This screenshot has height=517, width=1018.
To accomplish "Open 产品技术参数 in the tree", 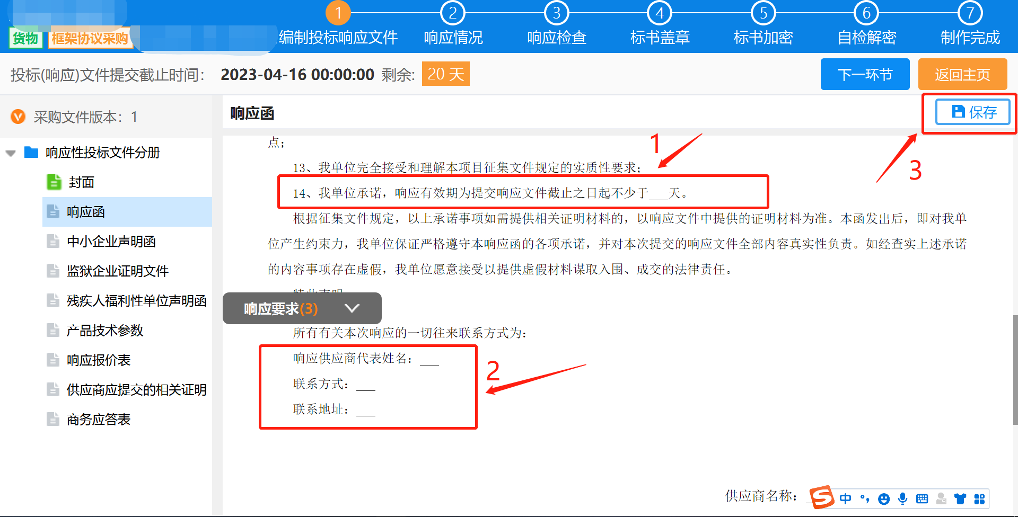I will click(x=105, y=331).
